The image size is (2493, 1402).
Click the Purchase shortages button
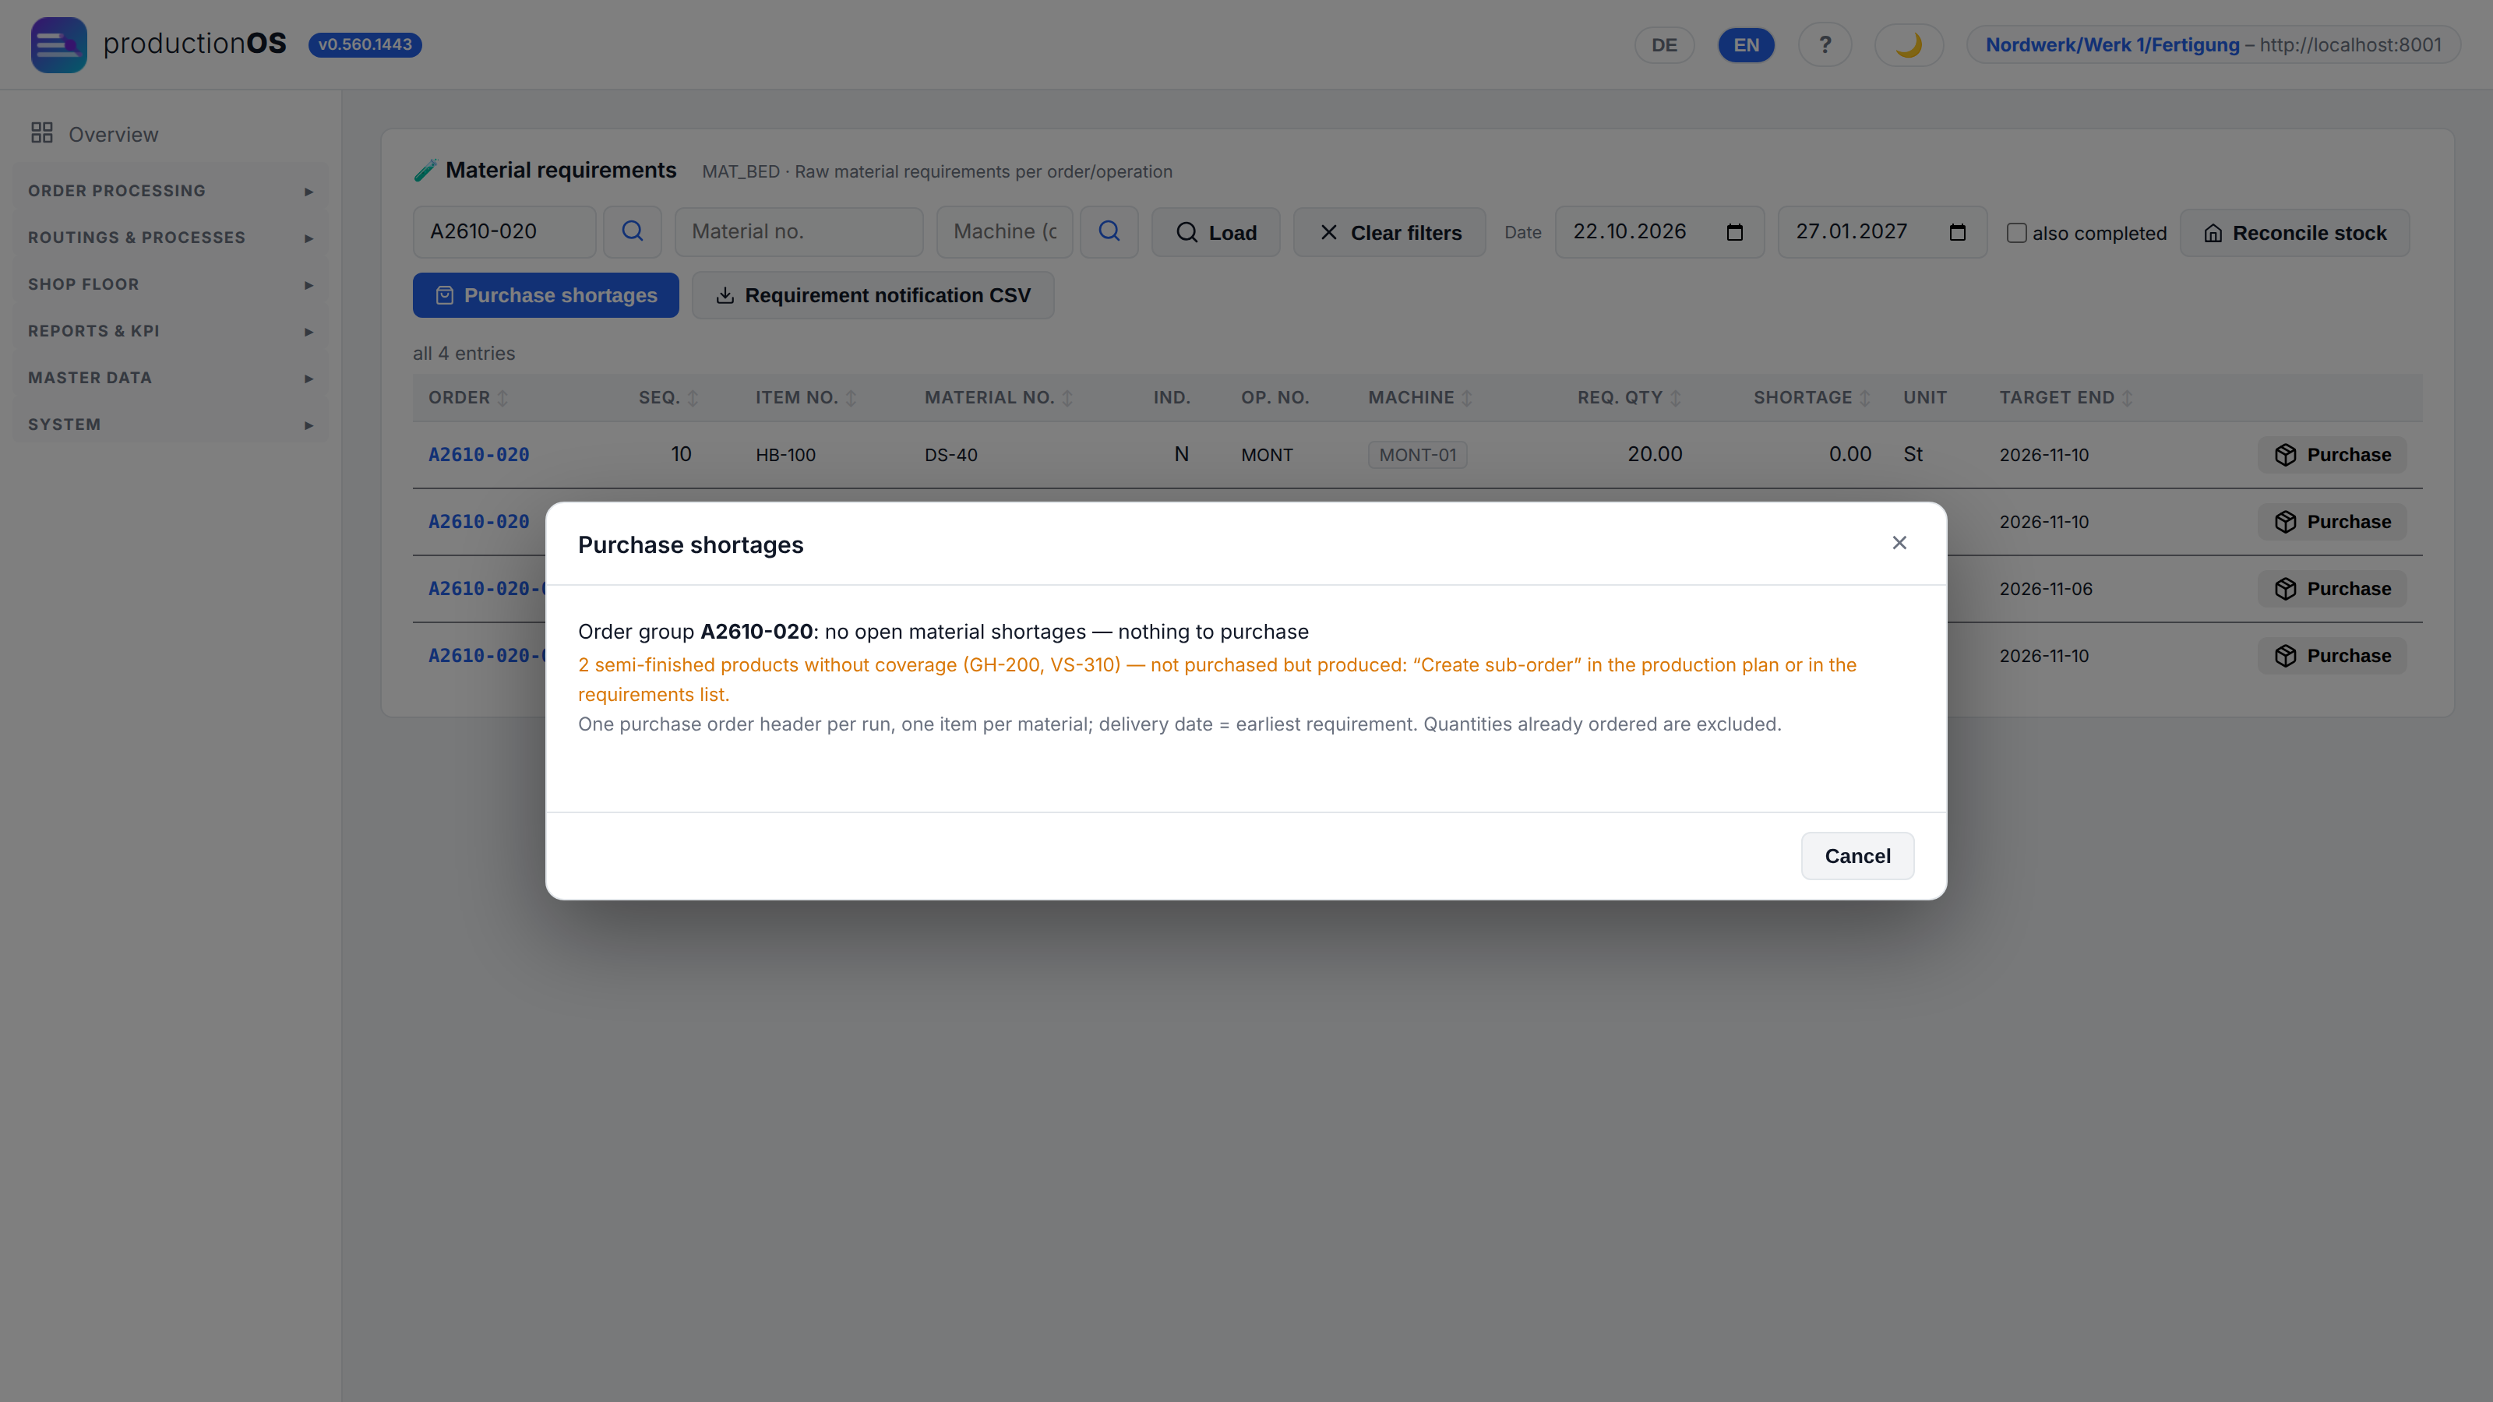tap(546, 295)
